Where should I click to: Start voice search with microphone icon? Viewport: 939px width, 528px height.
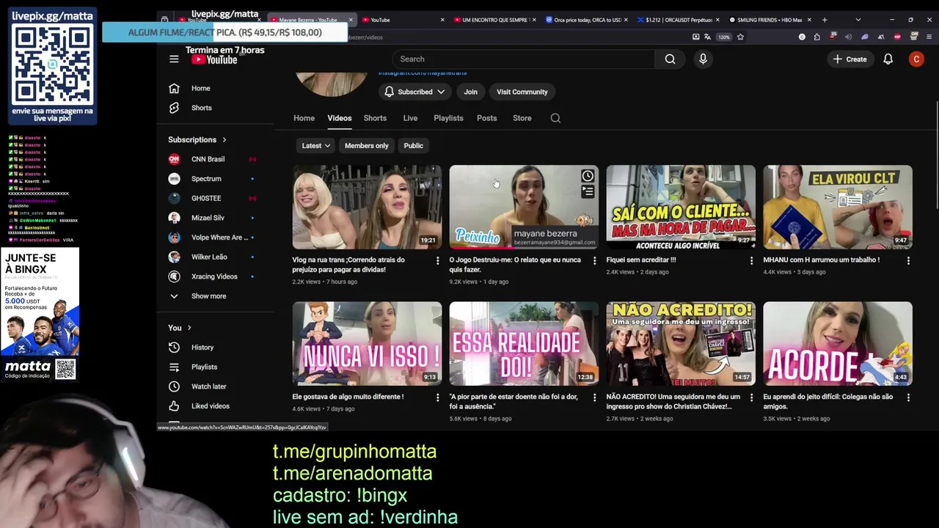703,59
